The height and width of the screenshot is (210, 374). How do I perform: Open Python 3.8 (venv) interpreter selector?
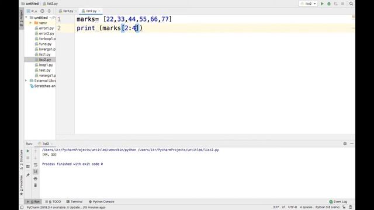pos(327,207)
